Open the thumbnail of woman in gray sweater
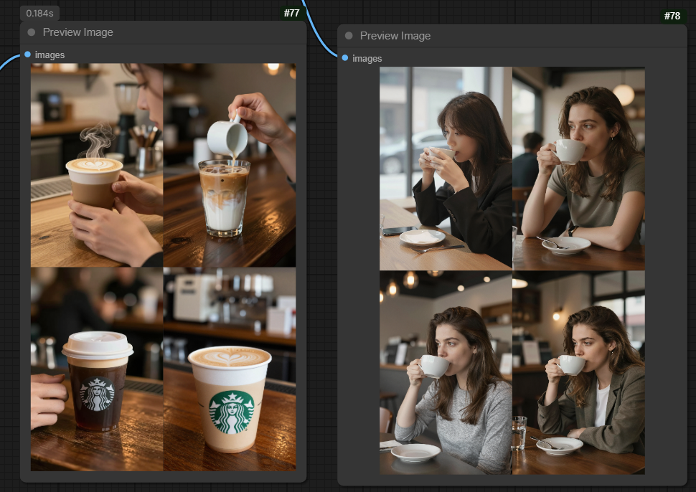Screen dimensions: 696x492 tap(446, 372)
